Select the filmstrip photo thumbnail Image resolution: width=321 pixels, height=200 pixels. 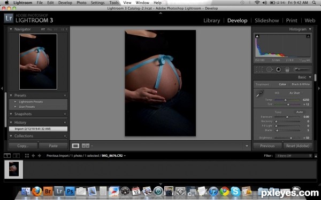tap(14, 169)
